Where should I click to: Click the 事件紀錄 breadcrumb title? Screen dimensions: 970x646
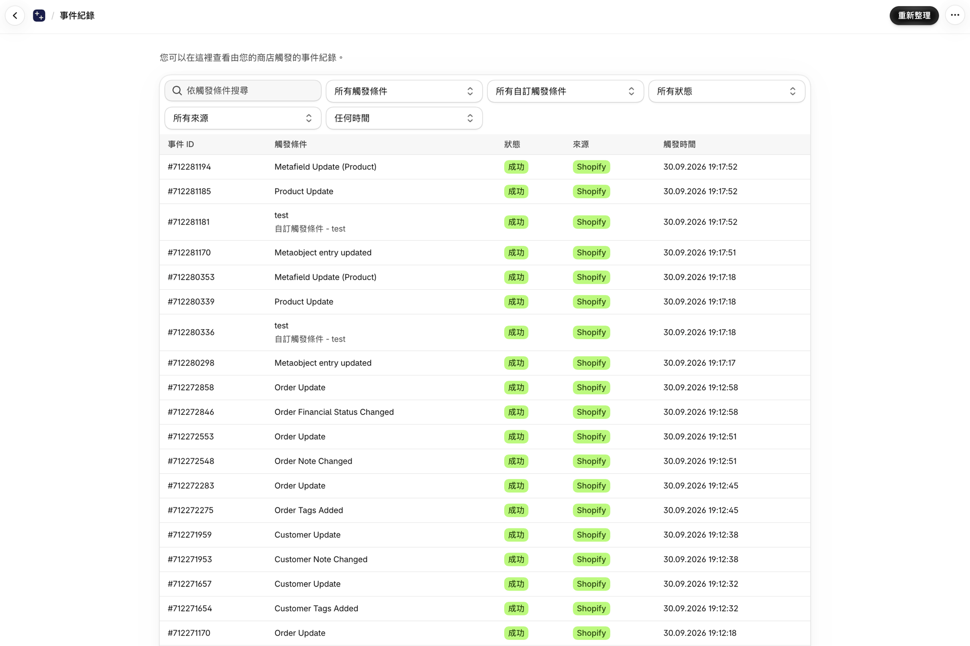point(77,16)
